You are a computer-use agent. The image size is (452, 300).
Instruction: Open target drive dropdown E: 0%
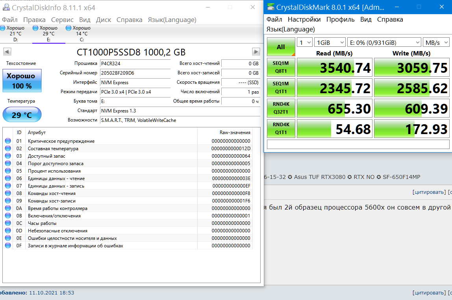coord(384,42)
